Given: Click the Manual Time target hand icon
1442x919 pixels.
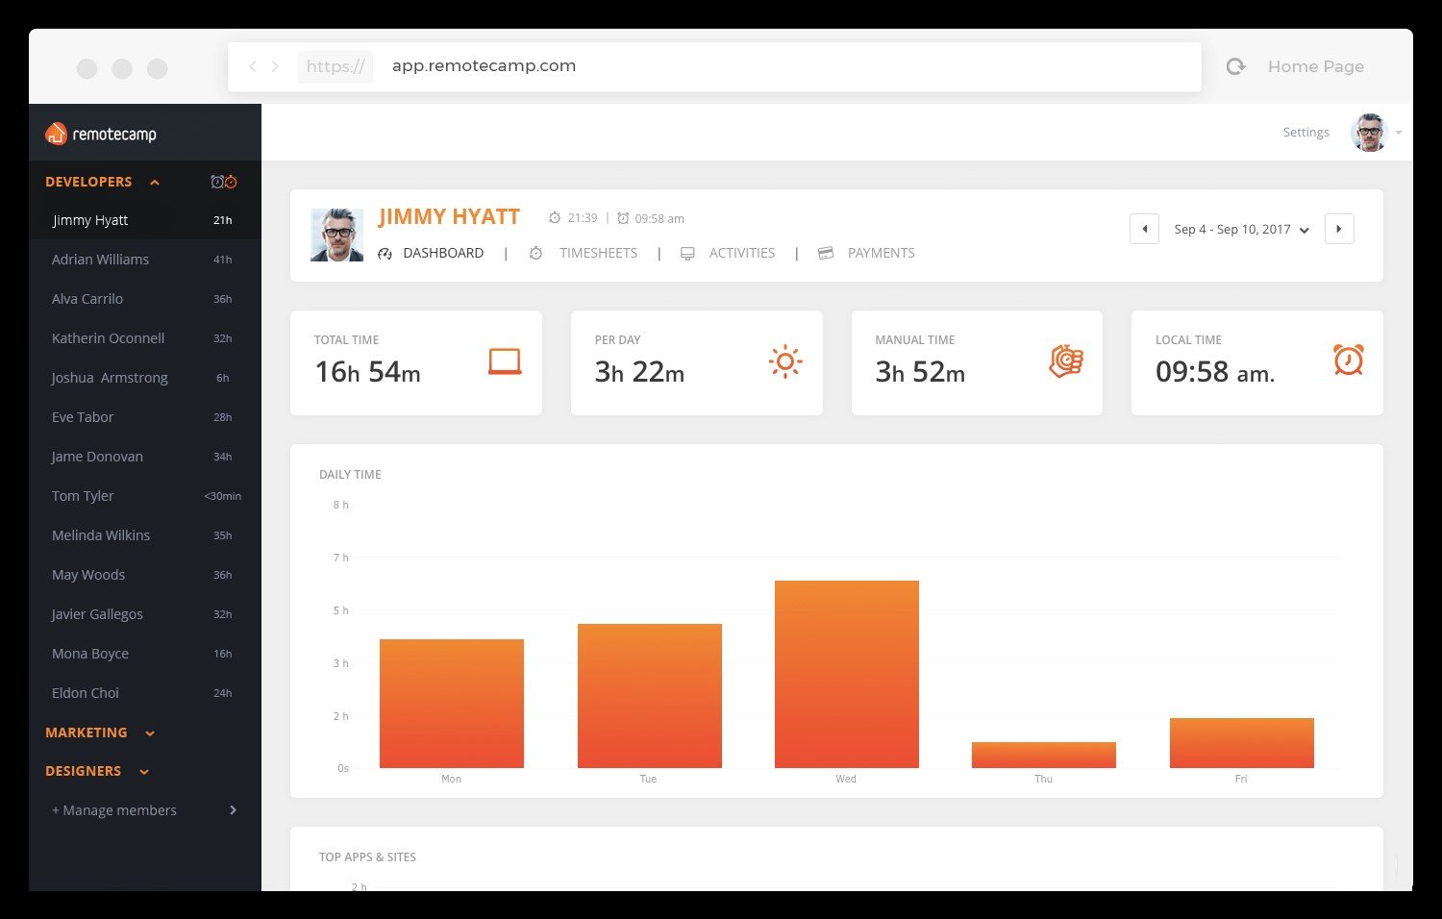Looking at the screenshot, I should coord(1066,361).
